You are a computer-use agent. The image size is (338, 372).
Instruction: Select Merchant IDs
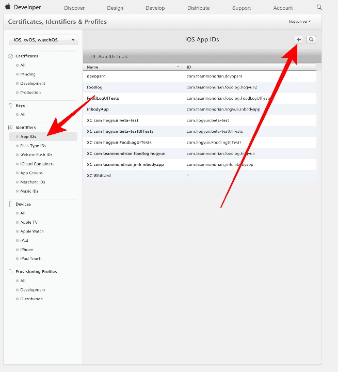pos(33,182)
